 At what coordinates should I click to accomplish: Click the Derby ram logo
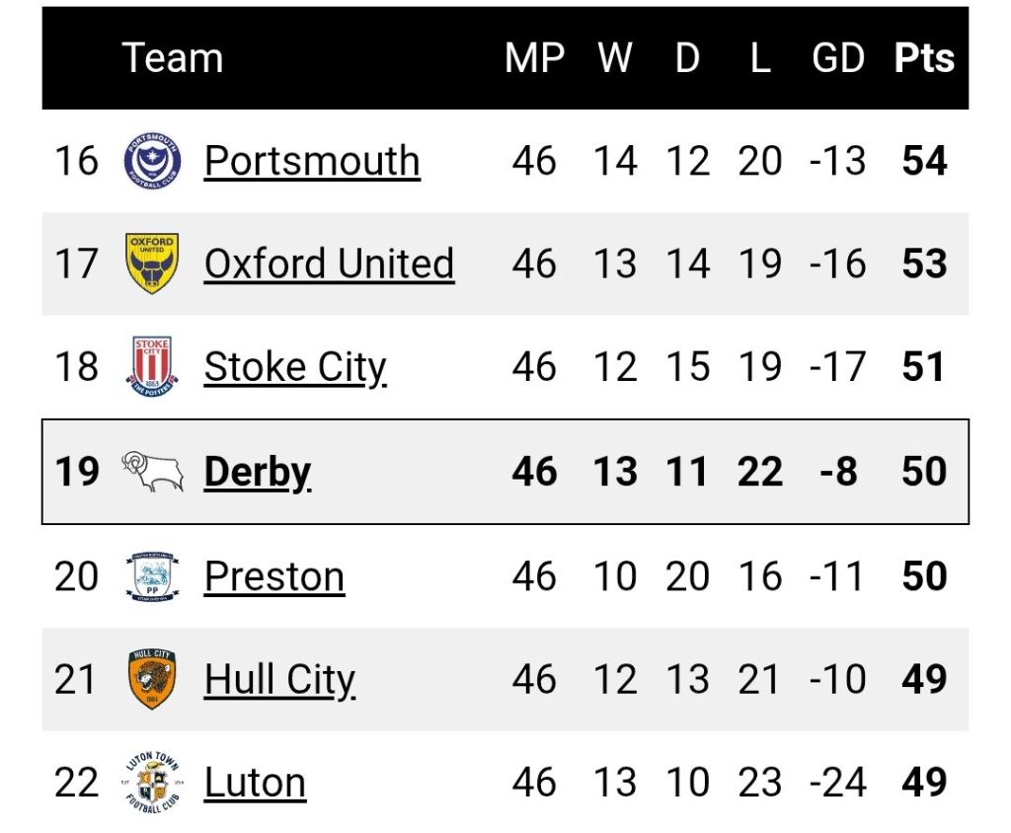click(x=153, y=472)
